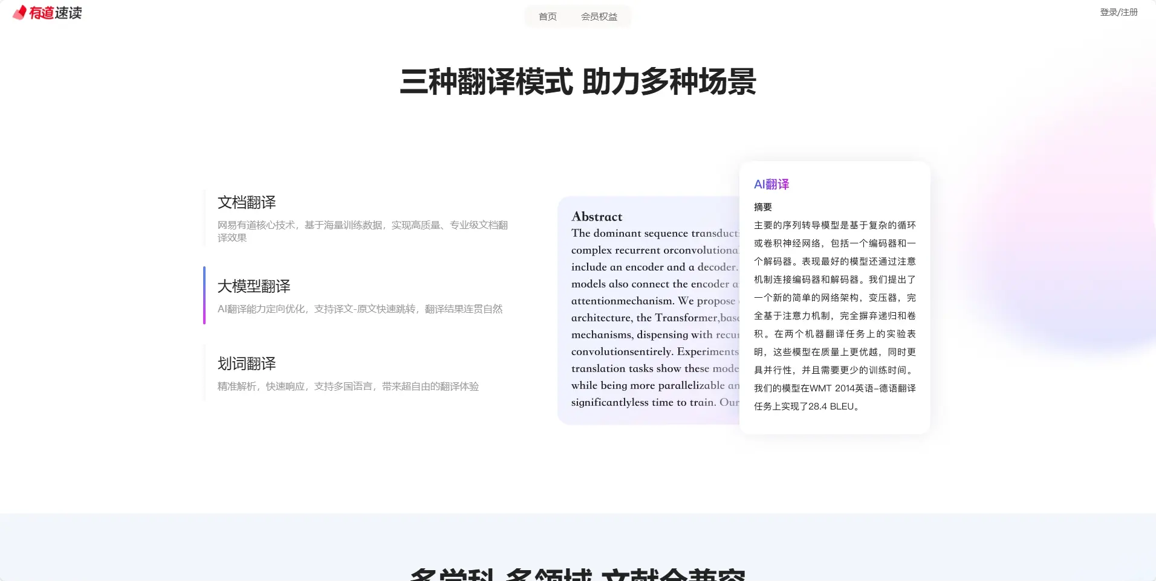Click the red Youdao book logo icon
Image resolution: width=1156 pixels, height=581 pixels.
(x=18, y=13)
